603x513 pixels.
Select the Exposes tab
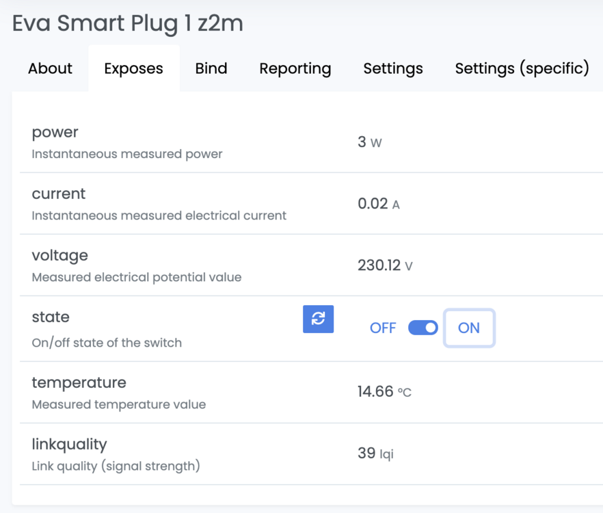tap(133, 68)
